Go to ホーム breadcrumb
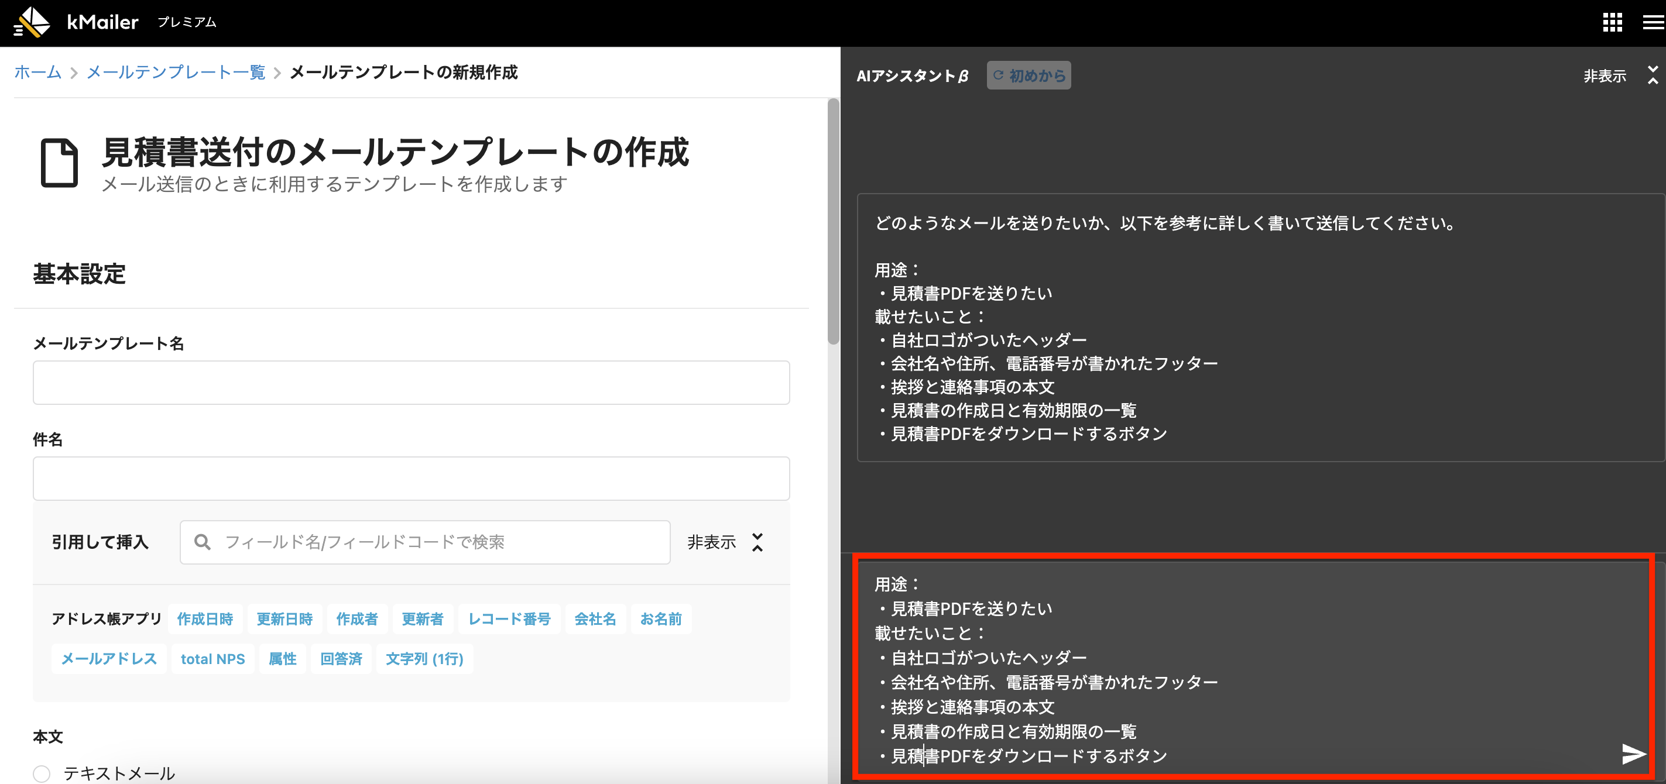The height and width of the screenshot is (784, 1666). coord(37,73)
